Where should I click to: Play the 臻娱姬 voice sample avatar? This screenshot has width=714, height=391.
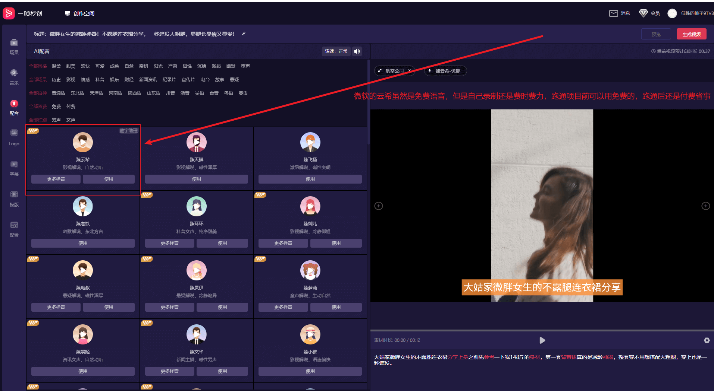coord(83,334)
